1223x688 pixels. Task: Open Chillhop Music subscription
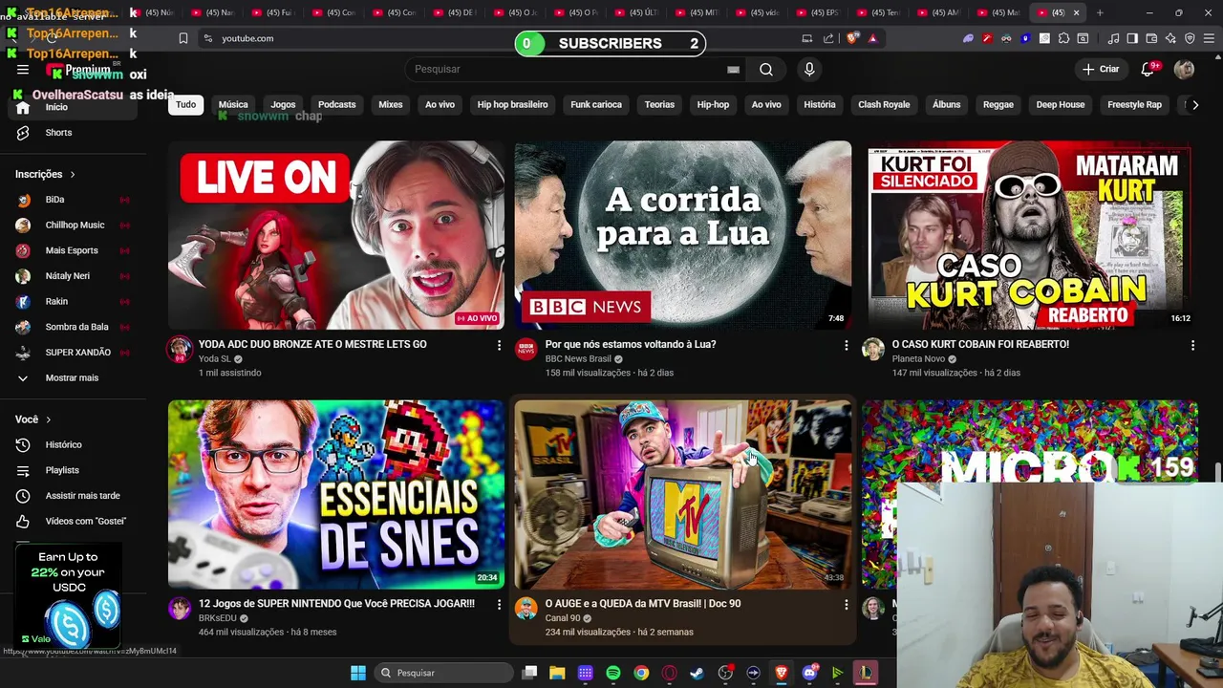[x=74, y=225]
